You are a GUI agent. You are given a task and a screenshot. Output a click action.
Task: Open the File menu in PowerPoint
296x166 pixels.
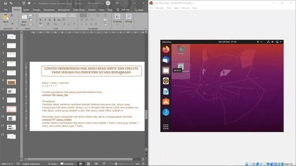pos(6,10)
